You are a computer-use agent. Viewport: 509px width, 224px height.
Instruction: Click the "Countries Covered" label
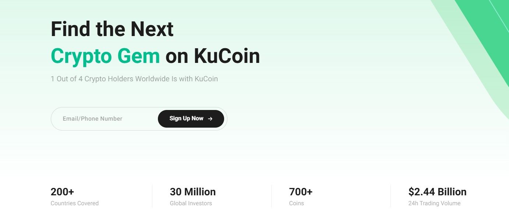tap(74, 203)
